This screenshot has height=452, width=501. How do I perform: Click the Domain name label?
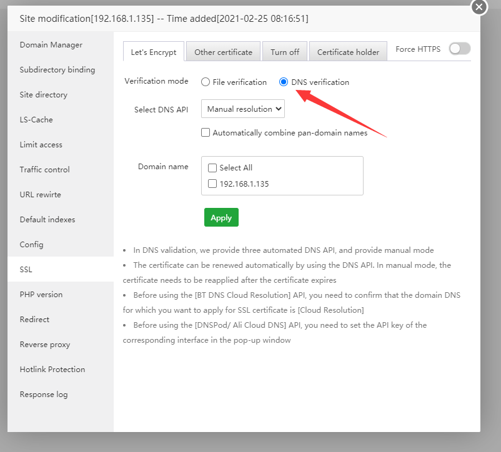[163, 166]
